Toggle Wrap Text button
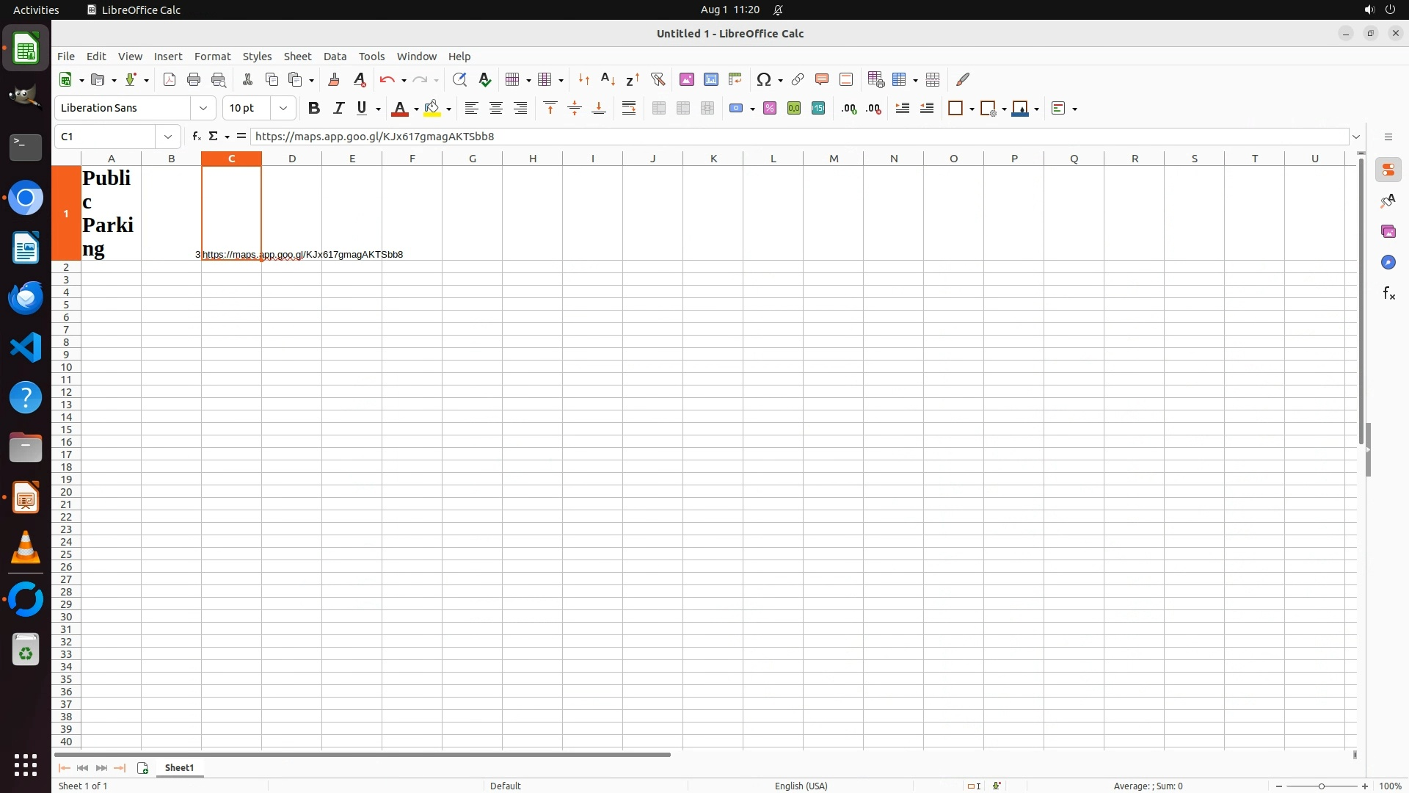 coord(628,108)
